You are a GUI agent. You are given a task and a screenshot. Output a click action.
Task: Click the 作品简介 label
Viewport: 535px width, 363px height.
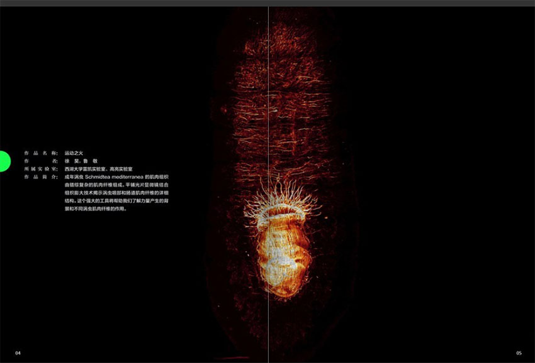pyautogui.click(x=41, y=177)
